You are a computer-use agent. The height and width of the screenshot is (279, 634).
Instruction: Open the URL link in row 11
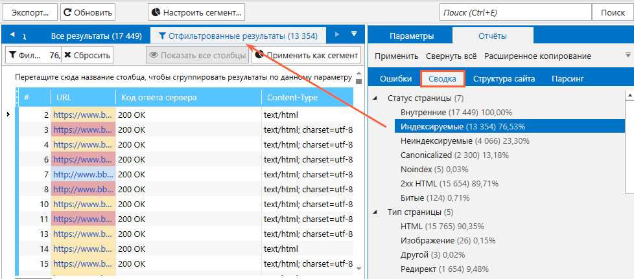[82, 219]
